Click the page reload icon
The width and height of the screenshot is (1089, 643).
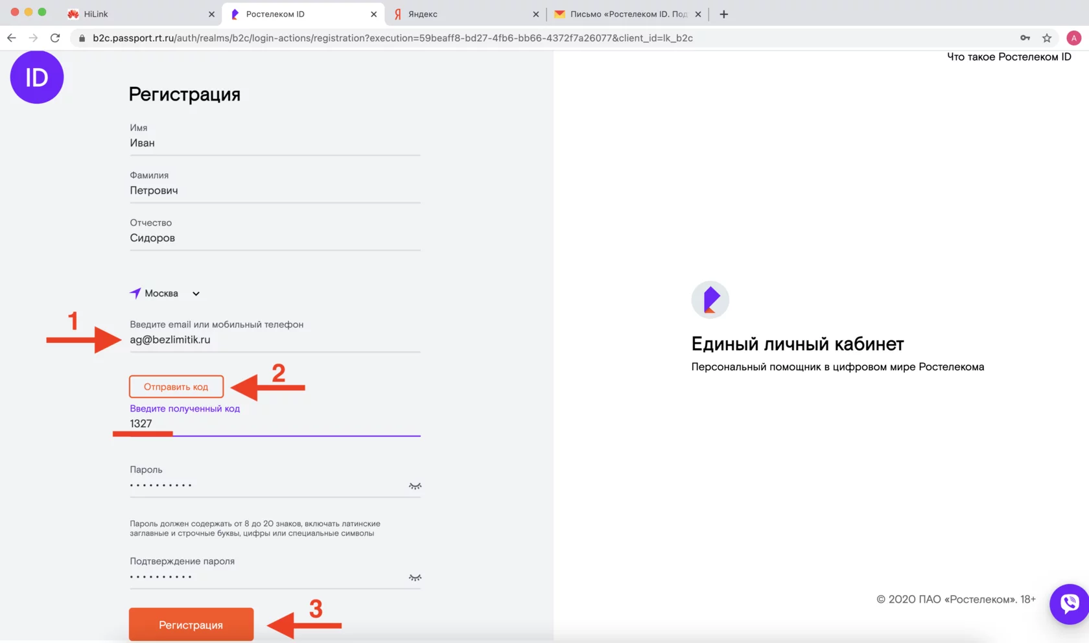coord(55,38)
